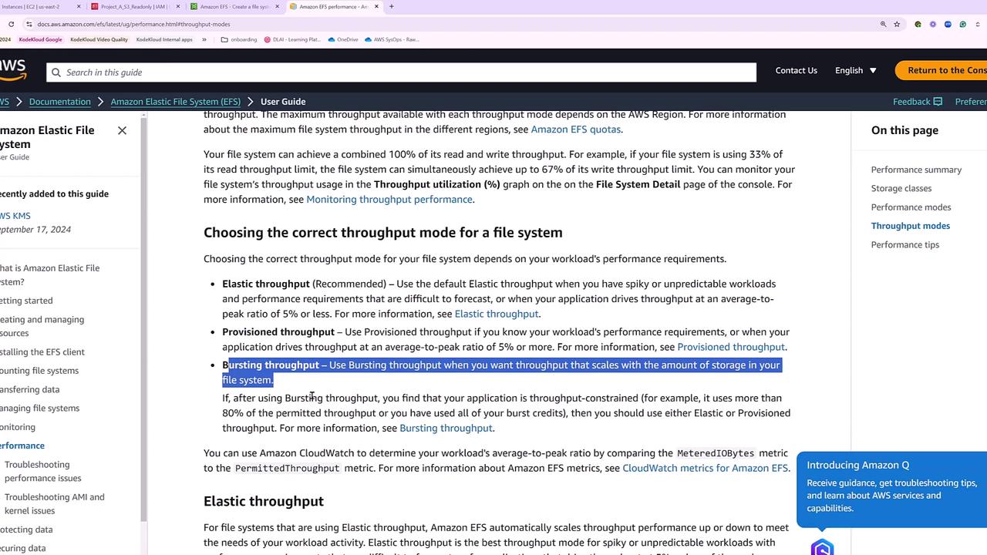Open the AWS SysOps bookmark
The width and height of the screenshot is (987, 555).
point(392,39)
